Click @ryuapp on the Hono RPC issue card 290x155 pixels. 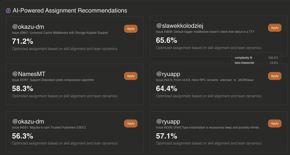(168, 74)
